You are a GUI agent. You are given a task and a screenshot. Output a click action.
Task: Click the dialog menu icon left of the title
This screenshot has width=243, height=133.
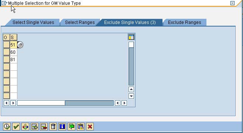4,3
